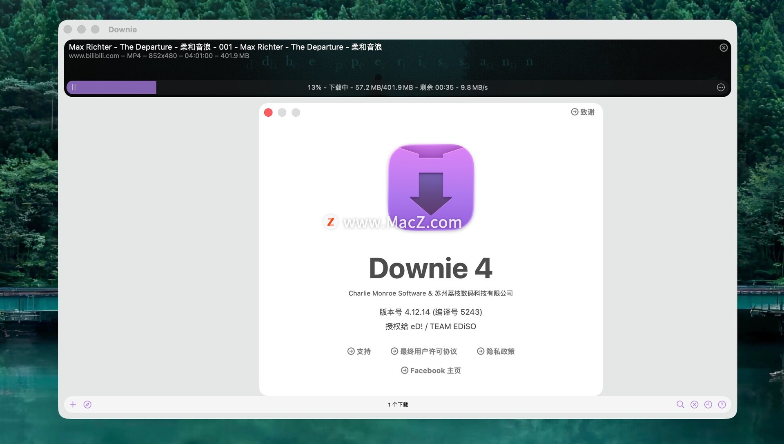The width and height of the screenshot is (784, 444).
Task: Click the download progress bar
Action: [398, 87]
